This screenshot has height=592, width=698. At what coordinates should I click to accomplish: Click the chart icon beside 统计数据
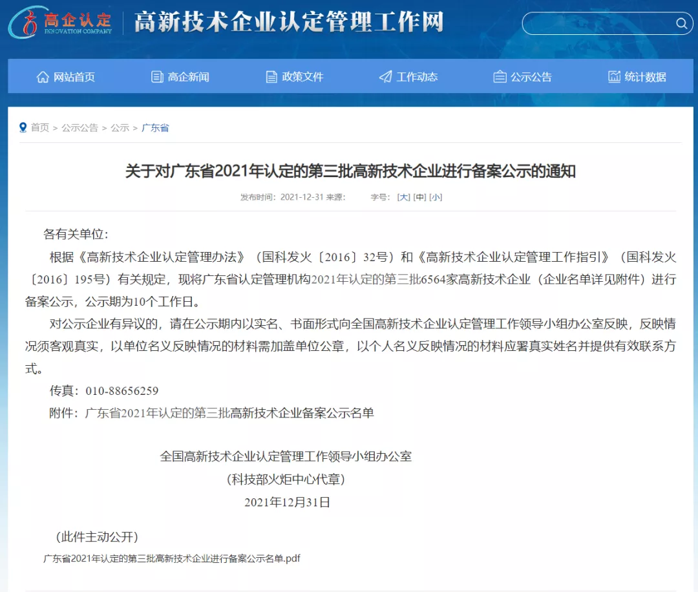tap(614, 77)
